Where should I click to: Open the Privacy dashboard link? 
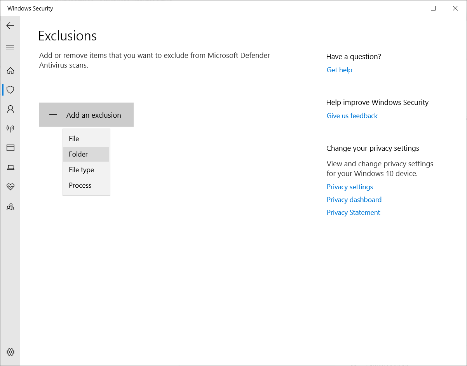354,200
